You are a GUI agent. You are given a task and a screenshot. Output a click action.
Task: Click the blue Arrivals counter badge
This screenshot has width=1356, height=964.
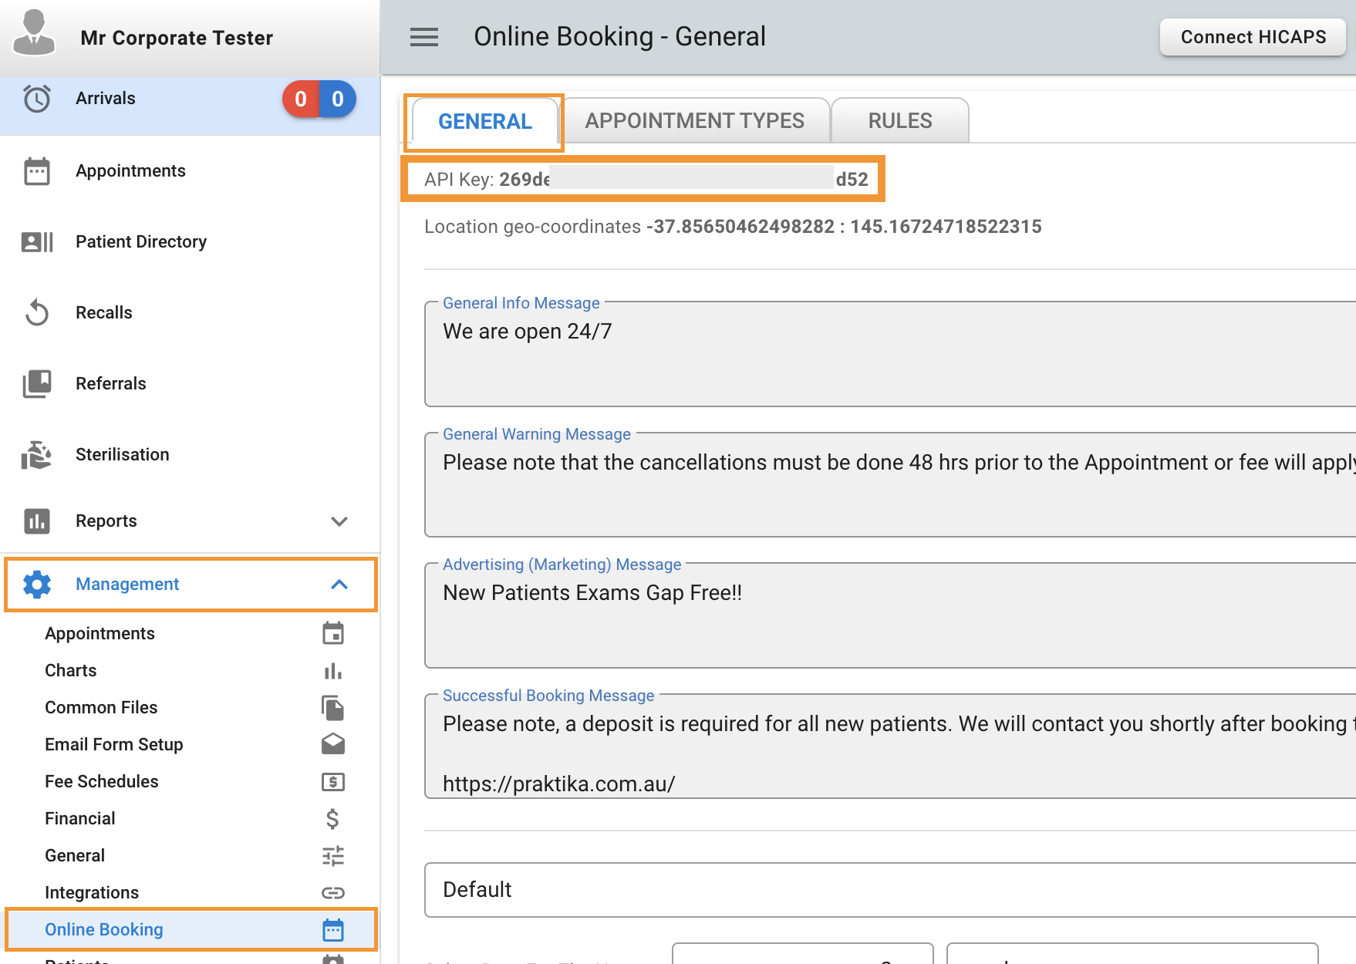pyautogui.click(x=338, y=99)
